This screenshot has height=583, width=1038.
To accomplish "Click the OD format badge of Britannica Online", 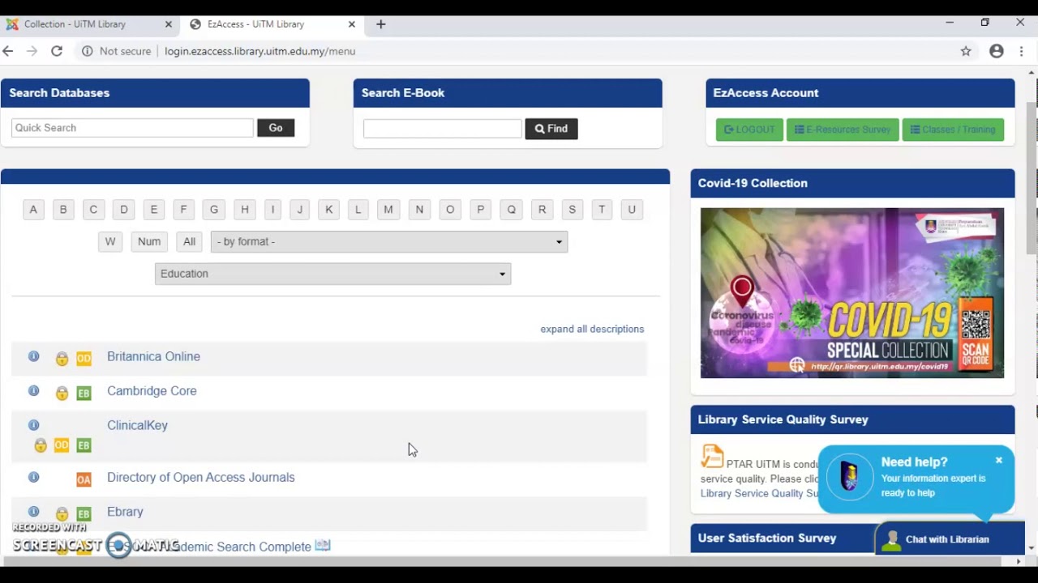I will 84,359.
